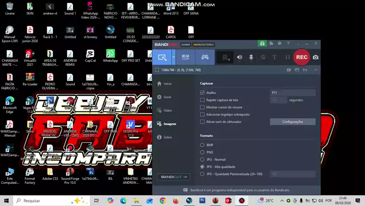This screenshot has width=365, height=206.
Task: Click the Atalho F11 hotkey field
Action: pyautogui.click(x=293, y=93)
